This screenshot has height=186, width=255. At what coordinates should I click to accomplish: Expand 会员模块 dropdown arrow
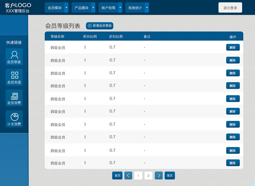coord(66,8)
